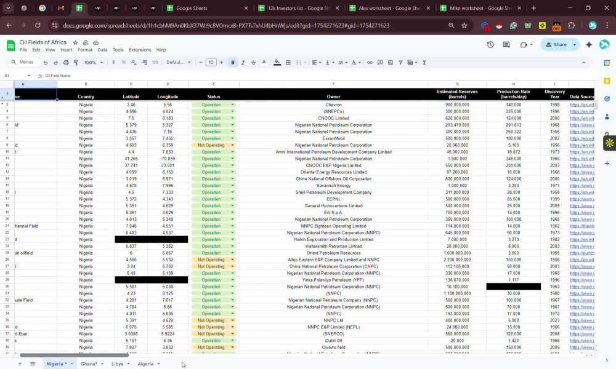This screenshot has height=369, width=616.
Task: Insert link icon in toolbar
Action: 370,62
